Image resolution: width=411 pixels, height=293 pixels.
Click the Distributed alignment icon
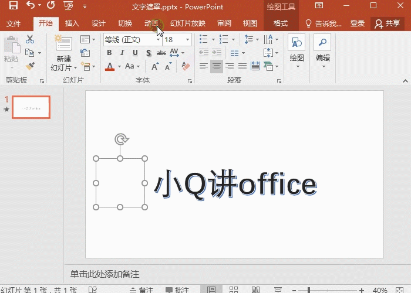click(x=255, y=66)
